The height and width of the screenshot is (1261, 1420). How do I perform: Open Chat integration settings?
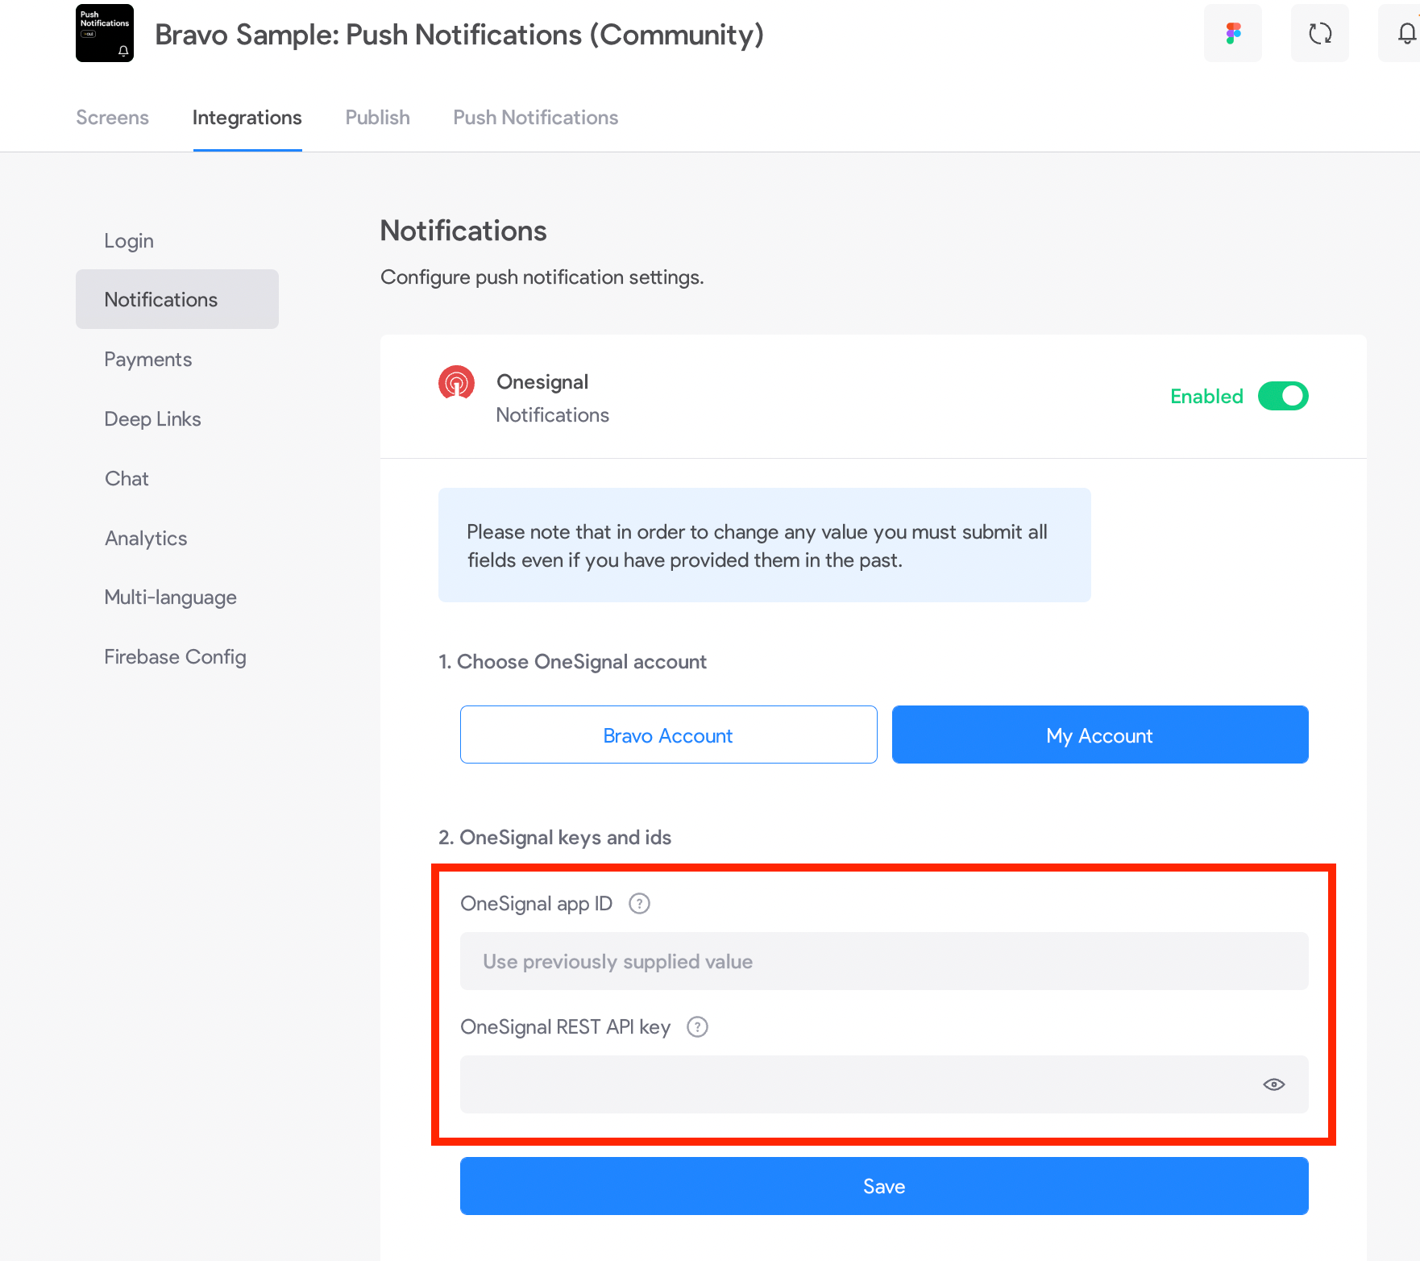click(x=177, y=478)
